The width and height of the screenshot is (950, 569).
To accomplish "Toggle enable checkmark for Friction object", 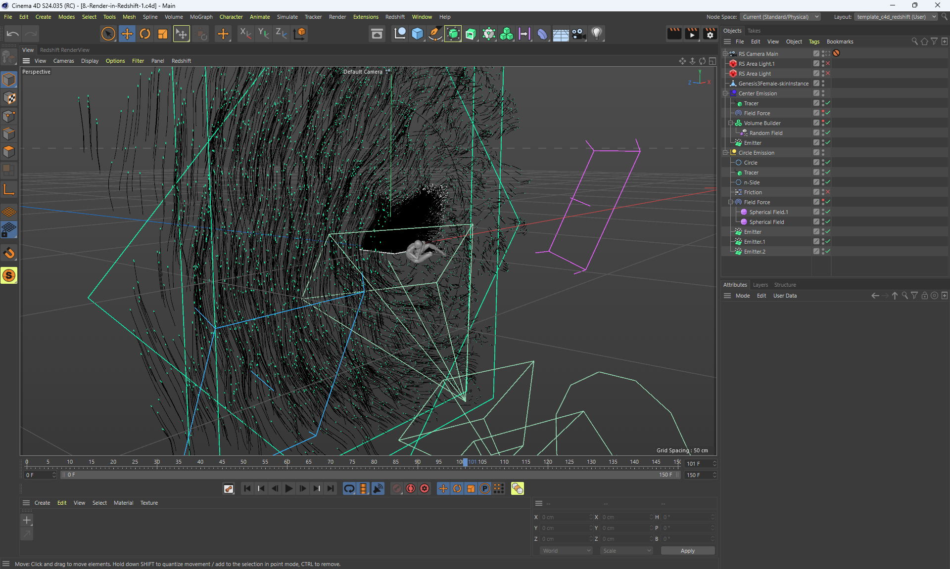I will (x=828, y=192).
